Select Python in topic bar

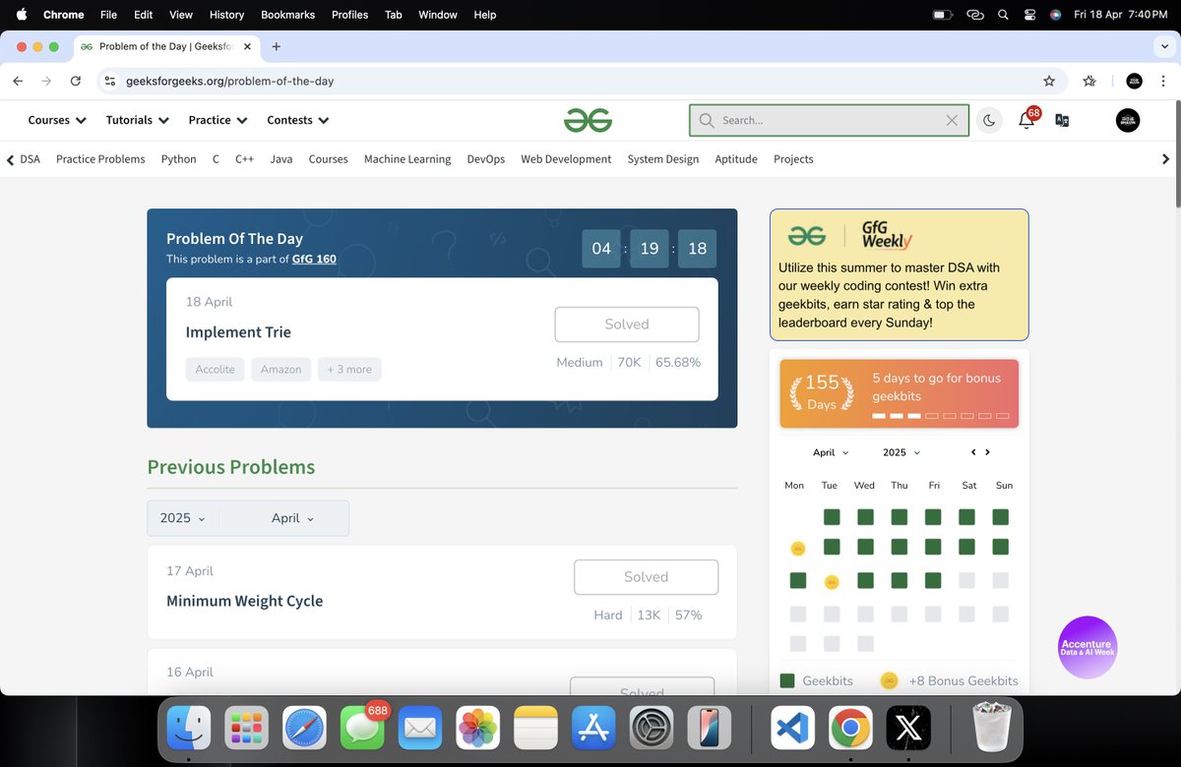click(x=179, y=159)
